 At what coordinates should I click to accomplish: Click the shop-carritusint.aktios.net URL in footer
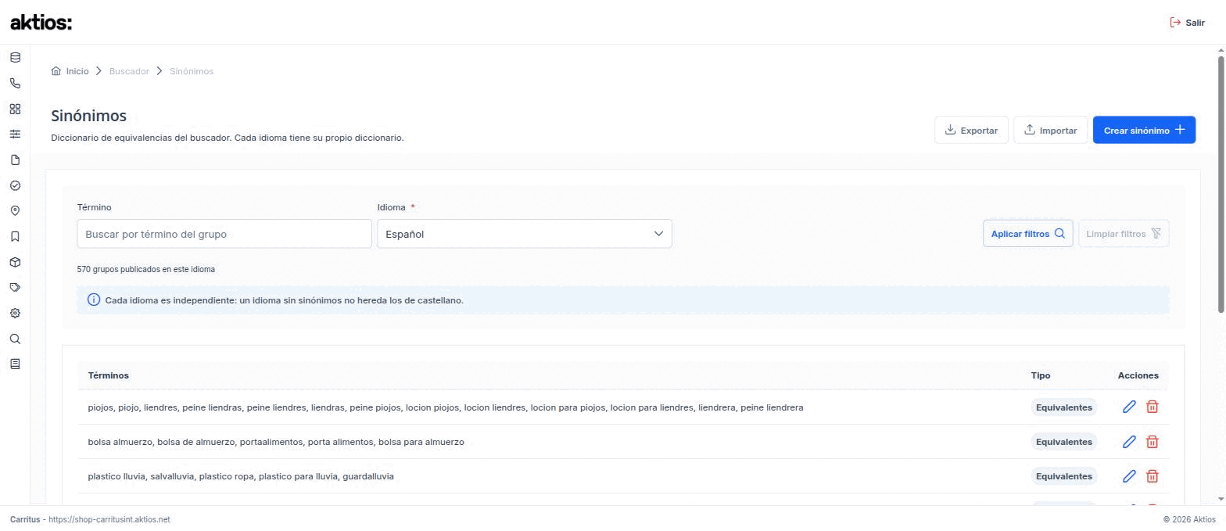click(x=109, y=519)
